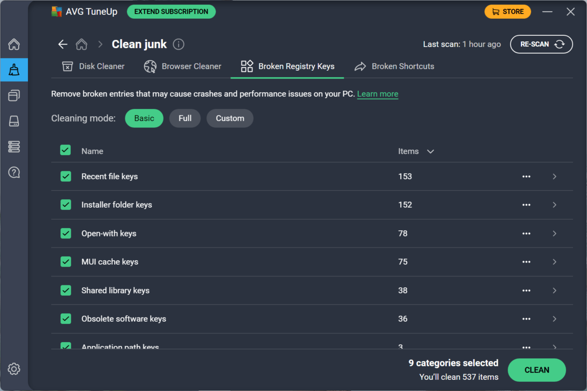The width and height of the screenshot is (587, 391).
Task: Follow the Learn more link
Action: 377,94
